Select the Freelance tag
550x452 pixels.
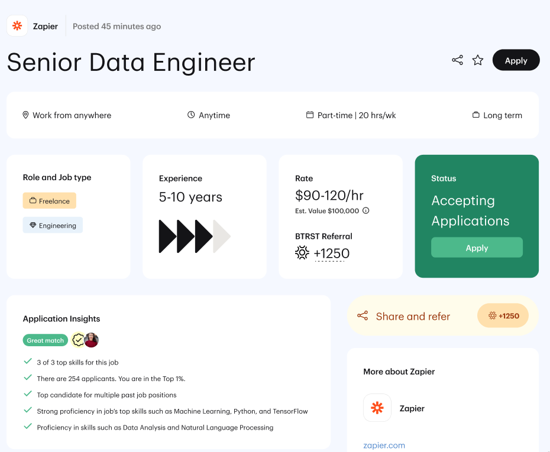point(50,201)
